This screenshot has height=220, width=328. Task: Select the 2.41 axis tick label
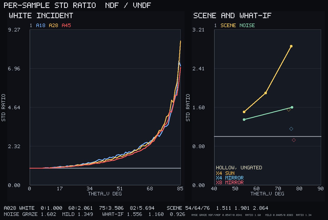point(198,69)
